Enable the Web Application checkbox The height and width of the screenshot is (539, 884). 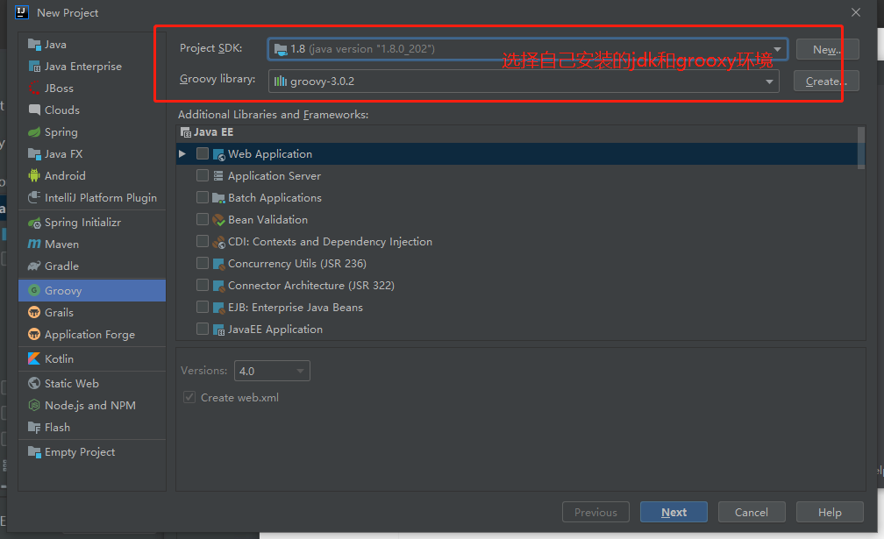pyautogui.click(x=203, y=153)
